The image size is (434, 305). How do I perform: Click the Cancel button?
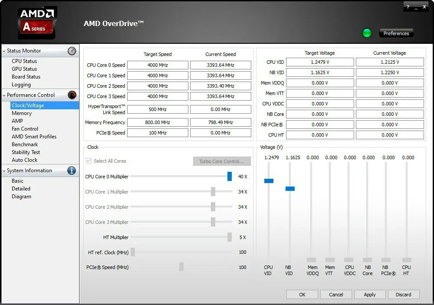(x=336, y=295)
